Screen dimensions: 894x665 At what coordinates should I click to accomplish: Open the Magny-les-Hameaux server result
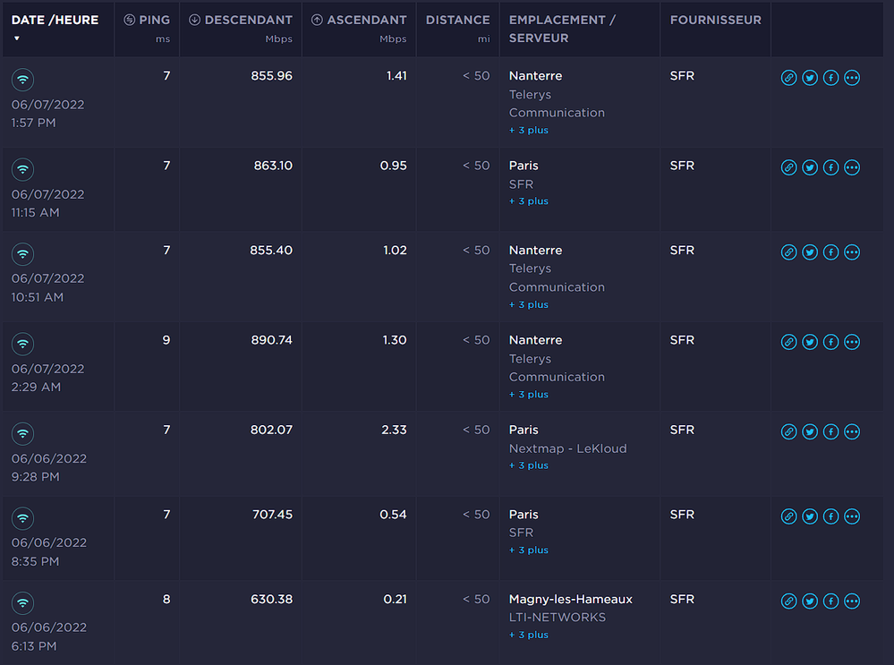click(x=570, y=600)
